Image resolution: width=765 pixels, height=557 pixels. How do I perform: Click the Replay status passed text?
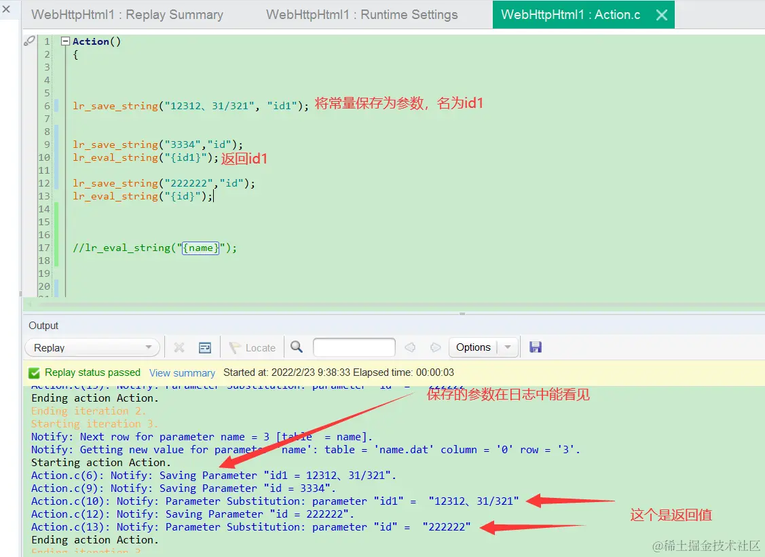click(92, 372)
